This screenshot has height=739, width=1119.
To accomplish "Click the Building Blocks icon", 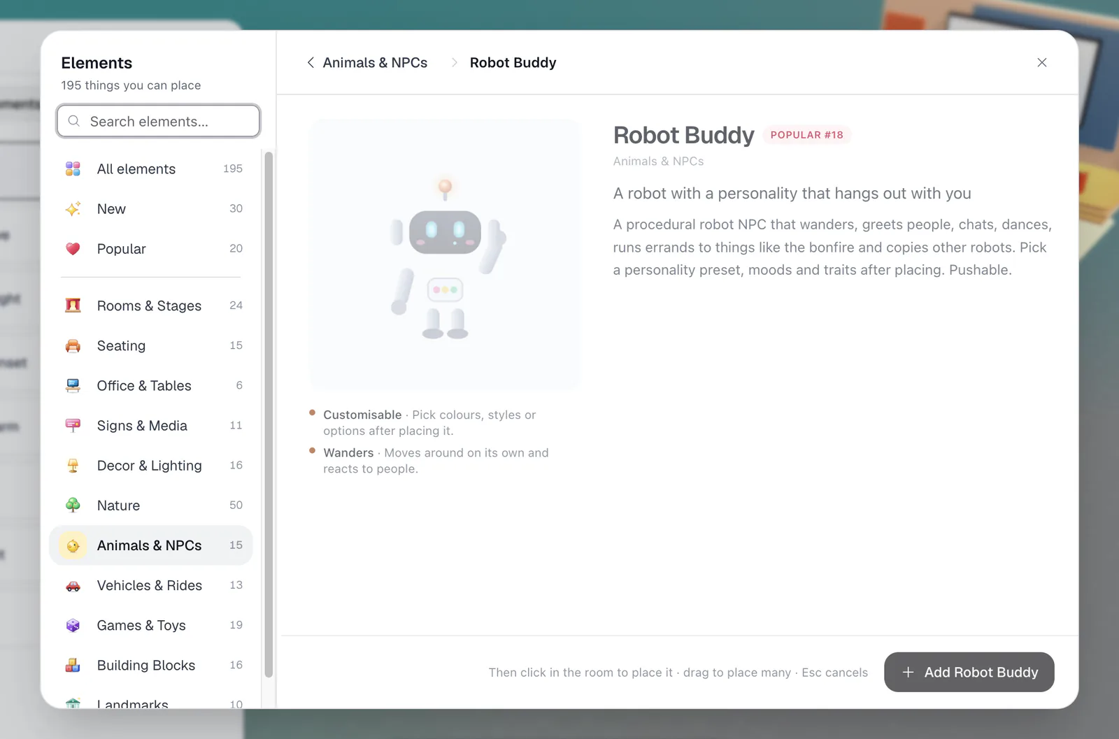I will click(x=73, y=665).
